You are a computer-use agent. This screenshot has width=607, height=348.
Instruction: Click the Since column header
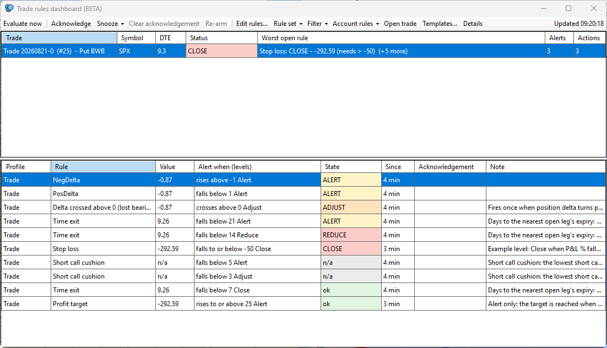click(x=398, y=167)
